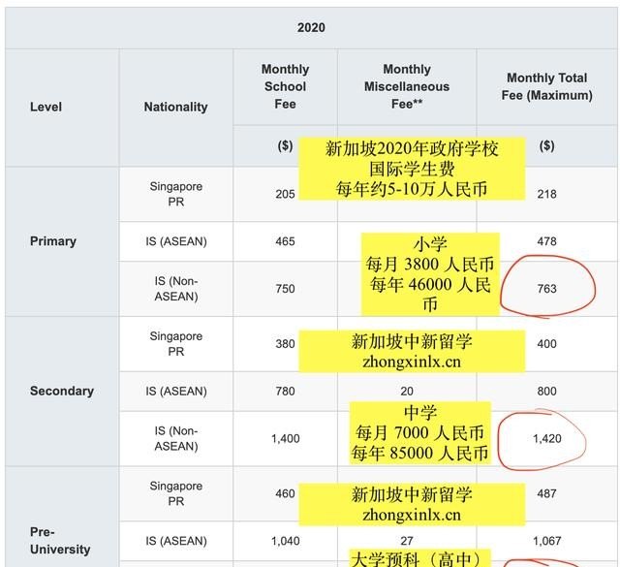Select the school fee value 460
This screenshot has height=567, width=620.
pyautogui.click(x=285, y=493)
